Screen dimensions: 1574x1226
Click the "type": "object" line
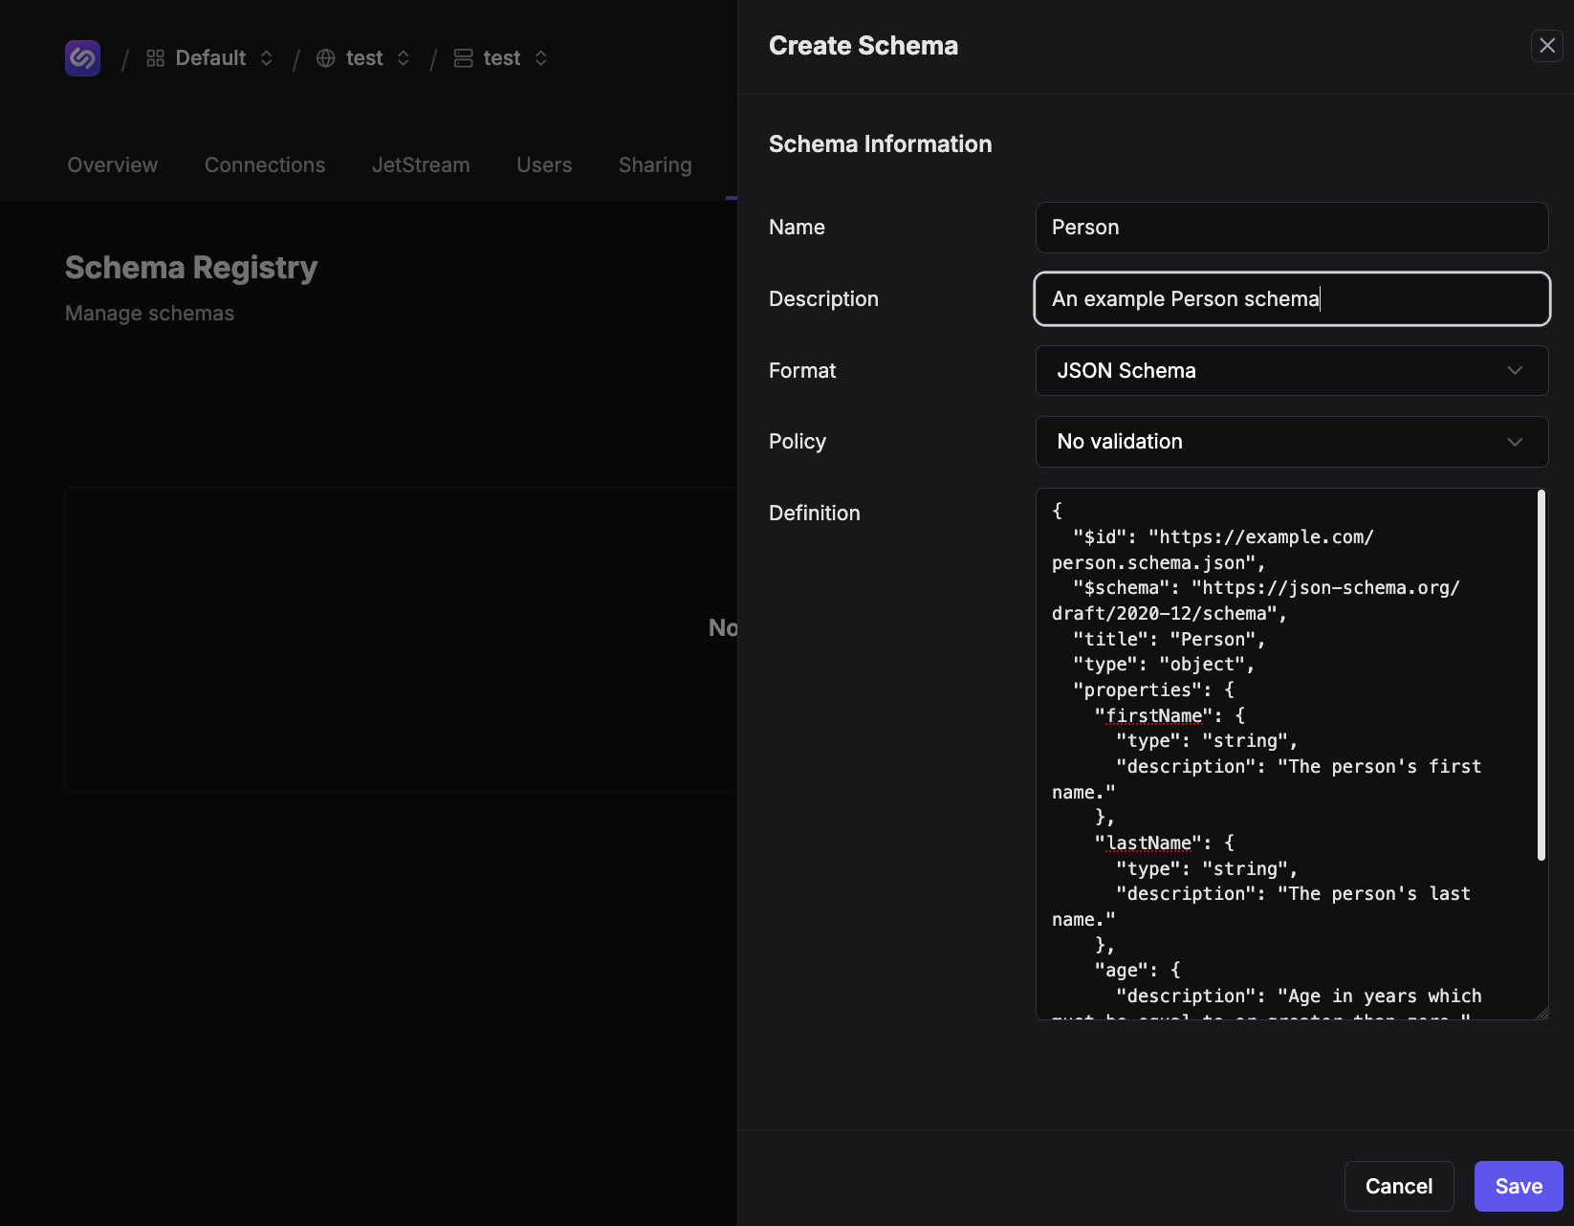(1163, 664)
